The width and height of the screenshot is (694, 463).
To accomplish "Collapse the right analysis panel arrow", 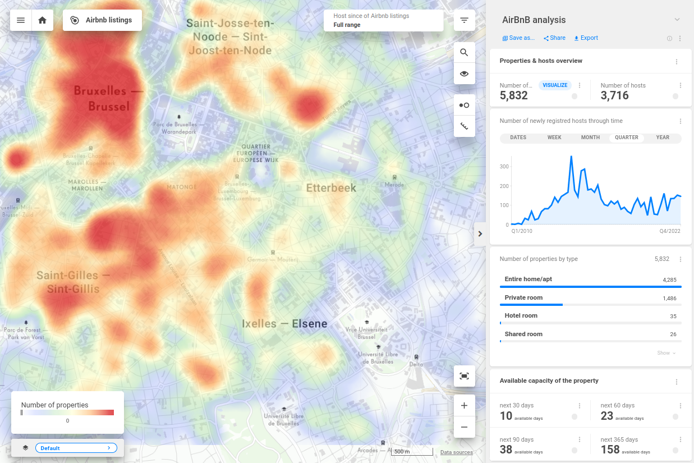I will 480,233.
